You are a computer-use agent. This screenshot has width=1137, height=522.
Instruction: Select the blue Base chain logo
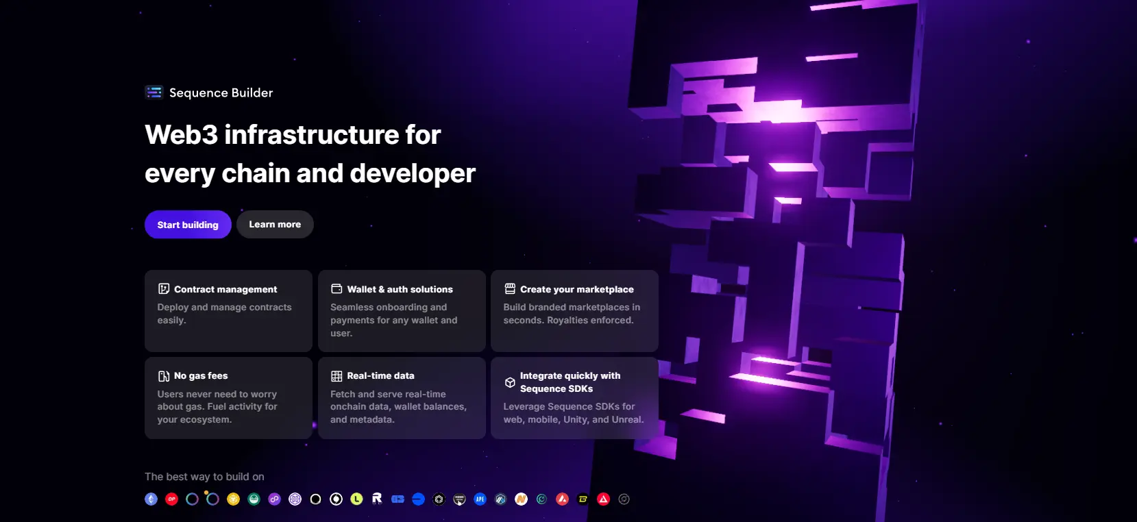click(x=419, y=499)
